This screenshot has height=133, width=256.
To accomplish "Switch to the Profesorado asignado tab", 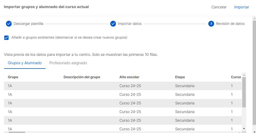I will (x=68, y=63).
